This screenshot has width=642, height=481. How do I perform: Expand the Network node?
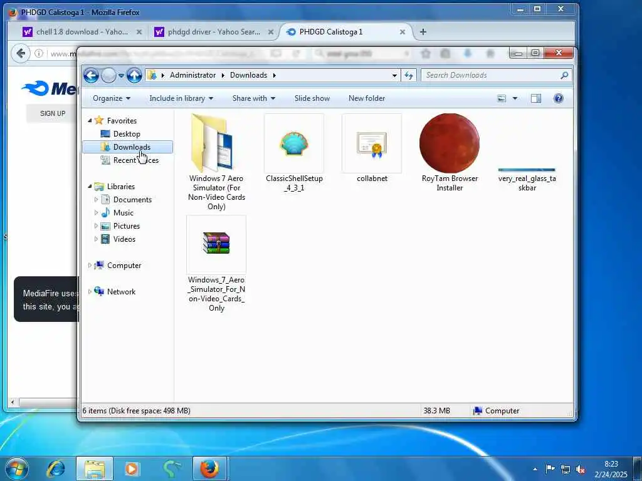click(x=90, y=292)
